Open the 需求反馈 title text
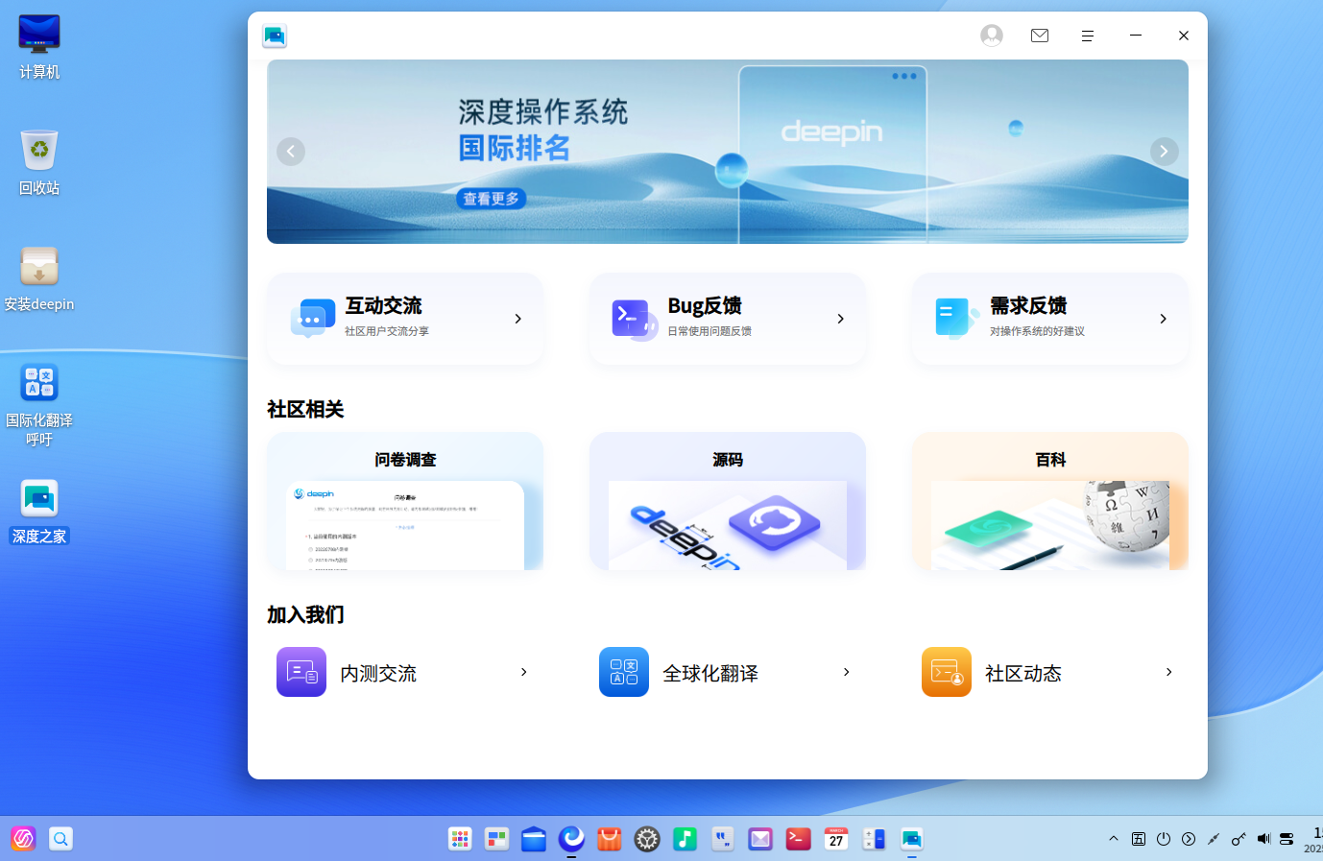1323x861 pixels. pos(1028,305)
